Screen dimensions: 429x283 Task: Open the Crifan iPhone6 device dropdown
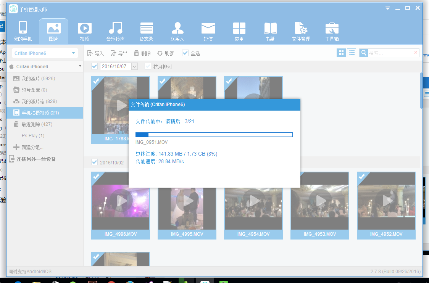(73, 53)
